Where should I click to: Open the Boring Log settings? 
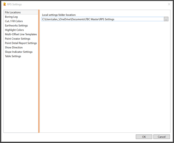11,17
